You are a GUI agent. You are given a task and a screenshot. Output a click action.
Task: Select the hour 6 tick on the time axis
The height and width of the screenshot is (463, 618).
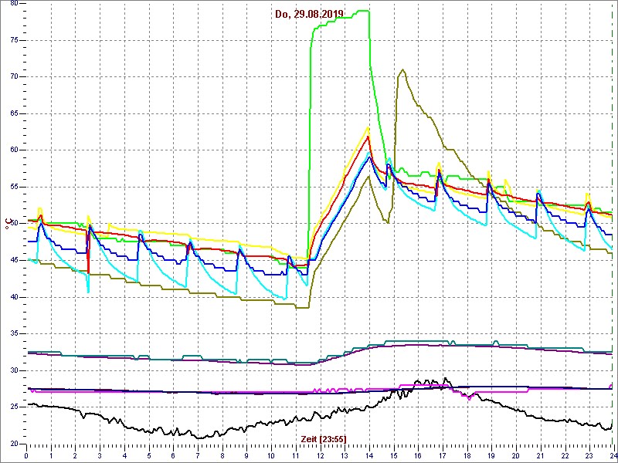coord(173,455)
